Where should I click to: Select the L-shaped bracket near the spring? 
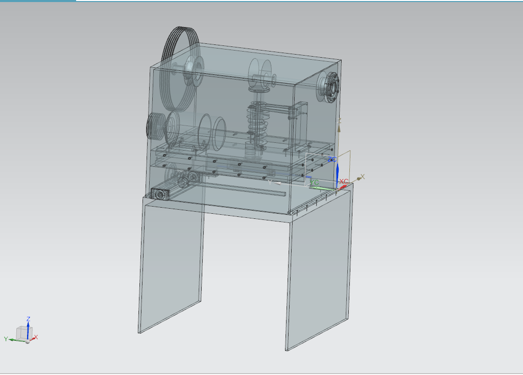[298, 127]
